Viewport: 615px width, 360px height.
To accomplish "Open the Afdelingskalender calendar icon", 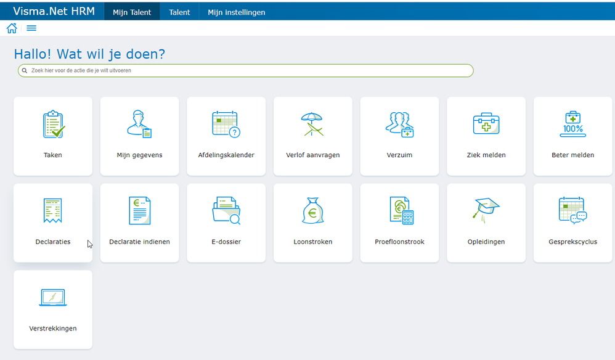I will point(226,125).
